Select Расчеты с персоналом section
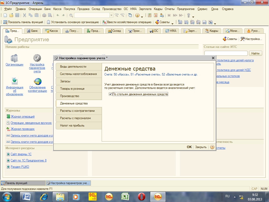 coord(79,118)
